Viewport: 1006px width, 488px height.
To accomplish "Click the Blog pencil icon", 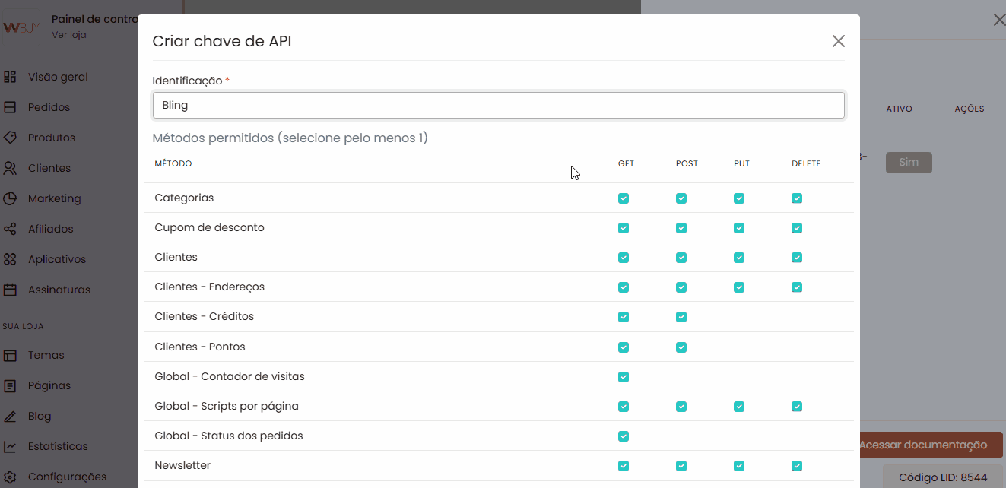I will tap(10, 416).
